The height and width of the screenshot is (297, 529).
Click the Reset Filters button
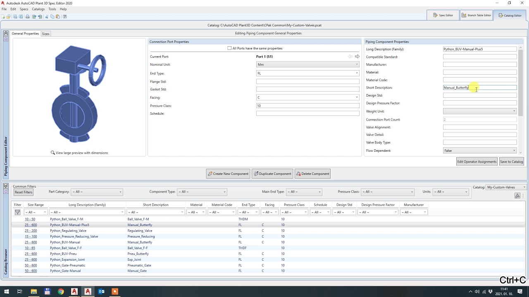click(x=24, y=192)
